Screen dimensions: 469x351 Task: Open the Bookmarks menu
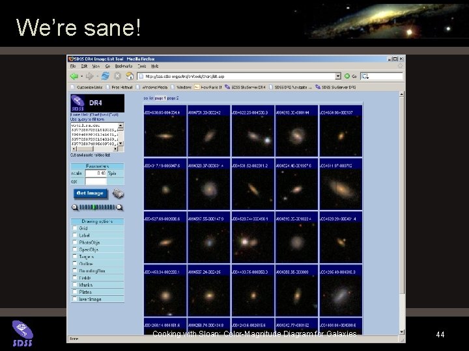pos(124,66)
